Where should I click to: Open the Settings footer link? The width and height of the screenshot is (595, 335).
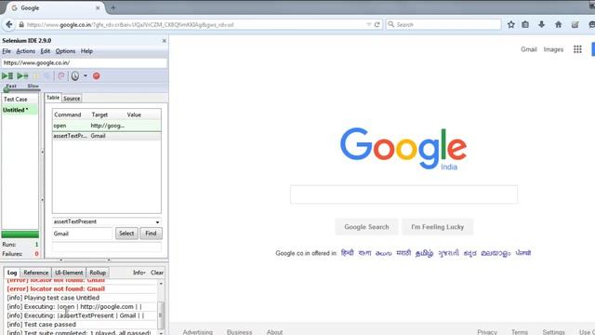(x=554, y=332)
